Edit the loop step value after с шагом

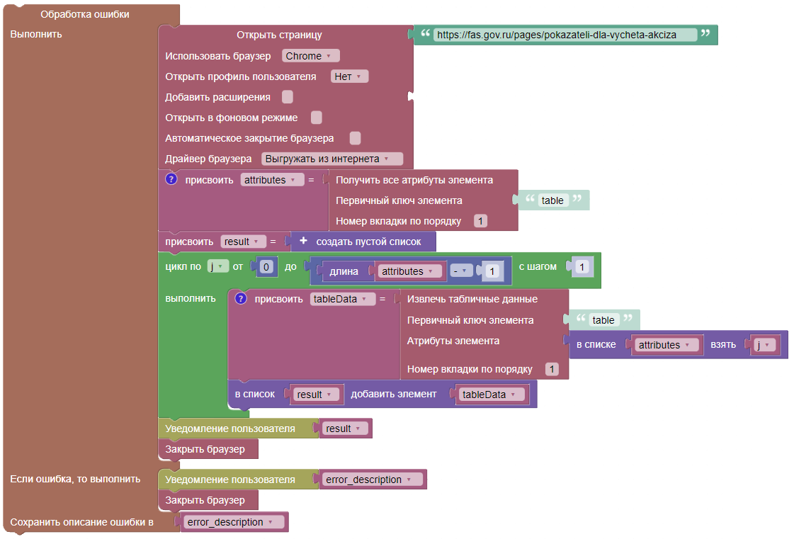coord(582,267)
